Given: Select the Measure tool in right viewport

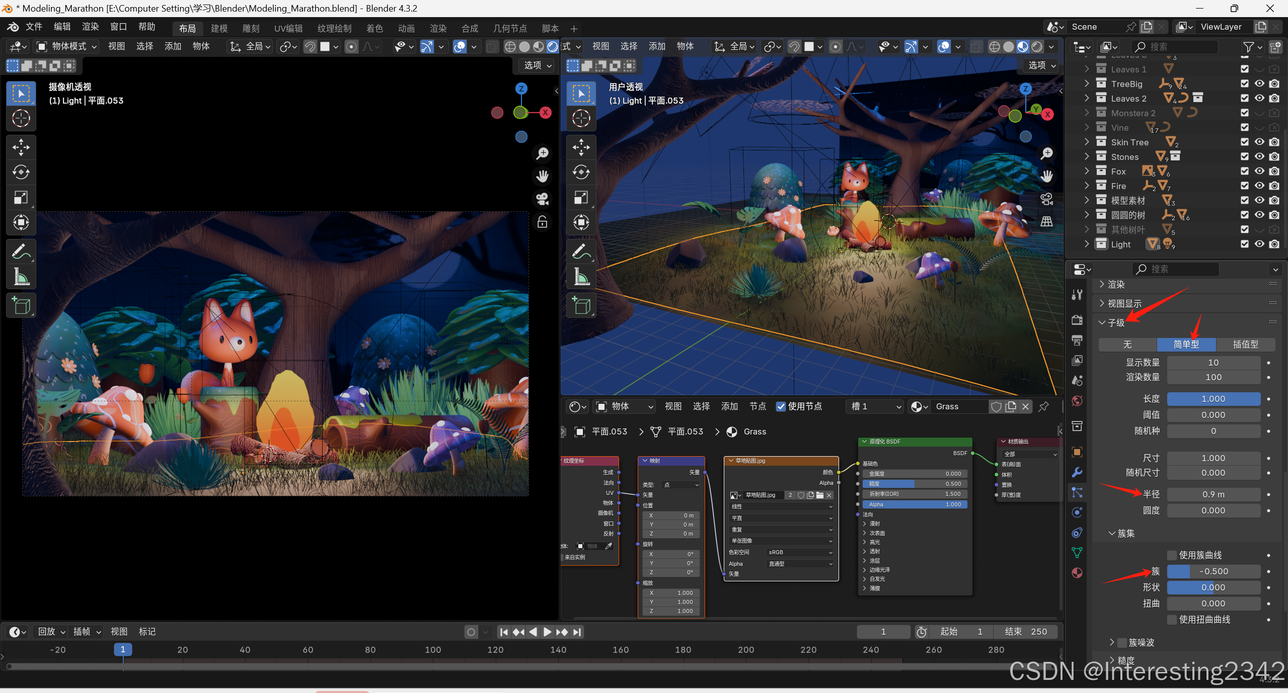Looking at the screenshot, I should [581, 277].
